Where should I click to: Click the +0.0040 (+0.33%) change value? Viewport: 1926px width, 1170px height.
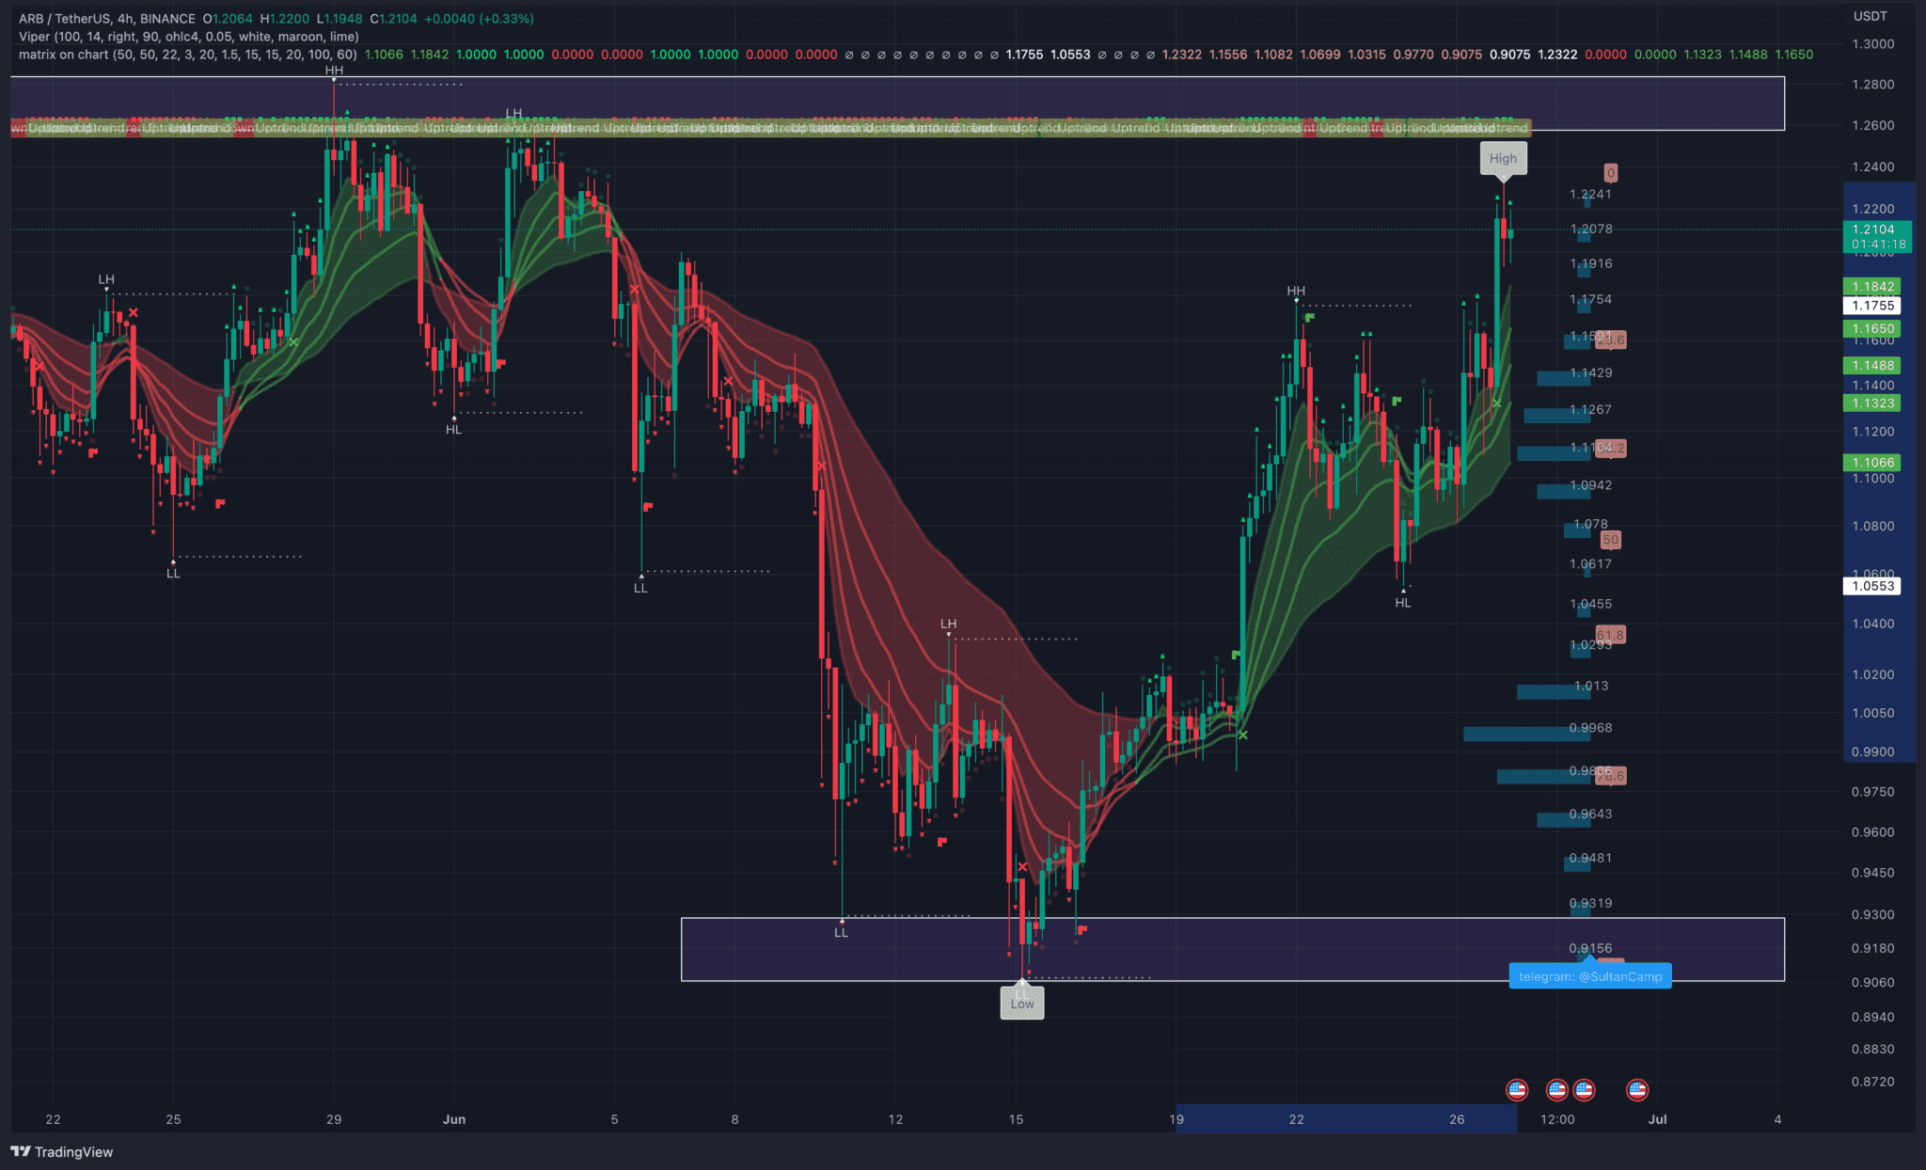coord(480,19)
